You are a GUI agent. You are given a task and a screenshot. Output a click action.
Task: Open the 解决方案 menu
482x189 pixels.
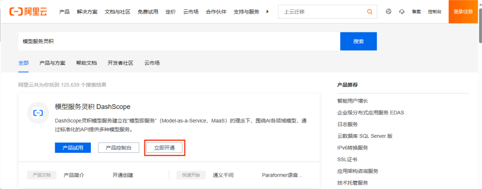click(x=87, y=12)
